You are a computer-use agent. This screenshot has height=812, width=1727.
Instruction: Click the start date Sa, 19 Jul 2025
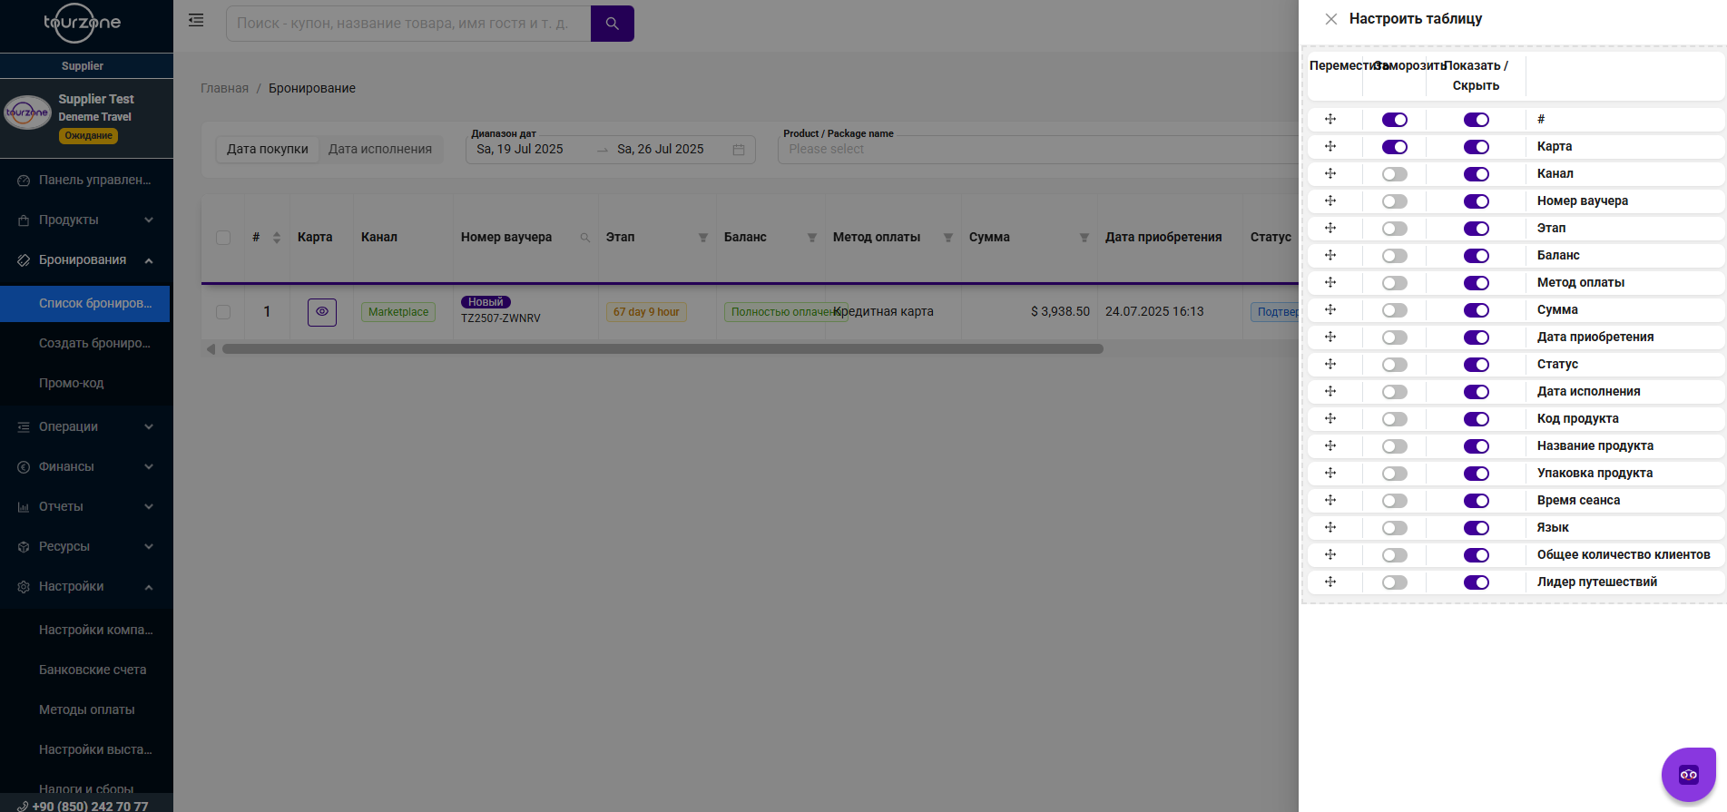520,150
